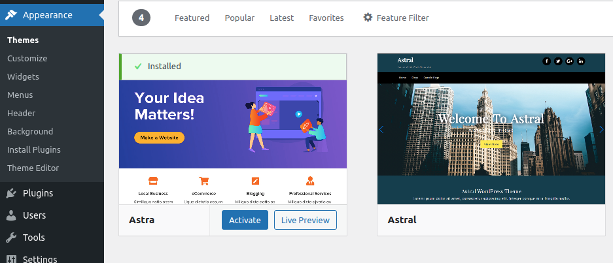Click the Feature Filter gear icon
This screenshot has width=613, height=263.
pyautogui.click(x=368, y=18)
